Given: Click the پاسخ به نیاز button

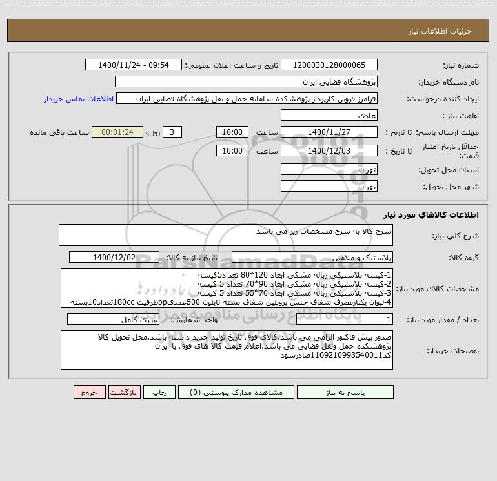Looking at the screenshot, I should pyautogui.click(x=345, y=393).
